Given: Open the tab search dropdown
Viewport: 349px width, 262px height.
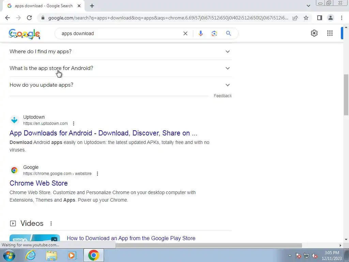Looking at the screenshot, I should (308, 6).
